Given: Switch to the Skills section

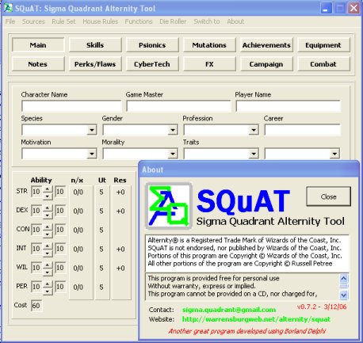Looking at the screenshot, I should pos(95,45).
